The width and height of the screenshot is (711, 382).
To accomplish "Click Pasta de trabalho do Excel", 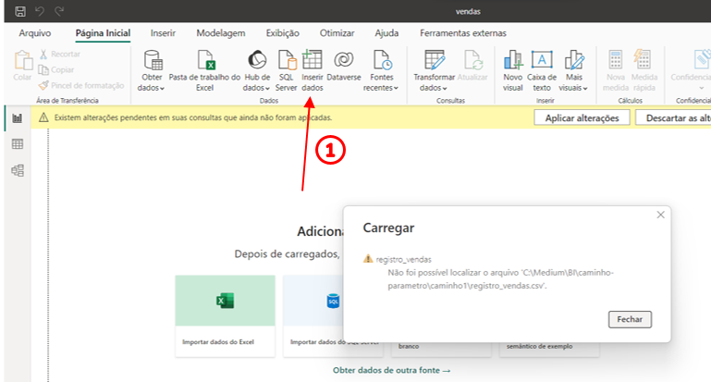I will coord(204,71).
